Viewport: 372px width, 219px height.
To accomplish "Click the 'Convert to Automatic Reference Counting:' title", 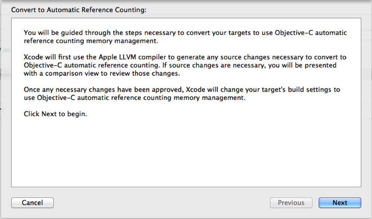I will pyautogui.click(x=79, y=10).
